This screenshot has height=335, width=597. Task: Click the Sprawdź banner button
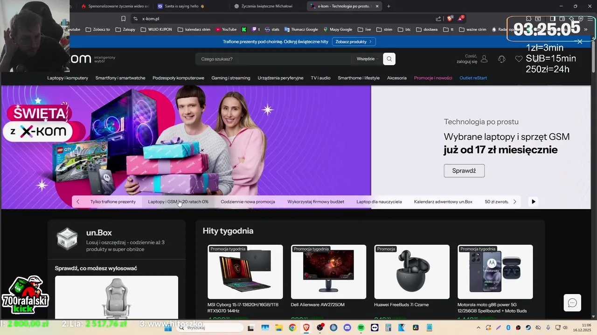pyautogui.click(x=464, y=171)
